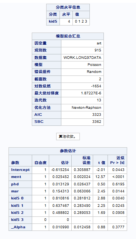This screenshot has height=239, width=136.
Task: Select the 'kid5' cell in class level table
Action: click(53, 21)
